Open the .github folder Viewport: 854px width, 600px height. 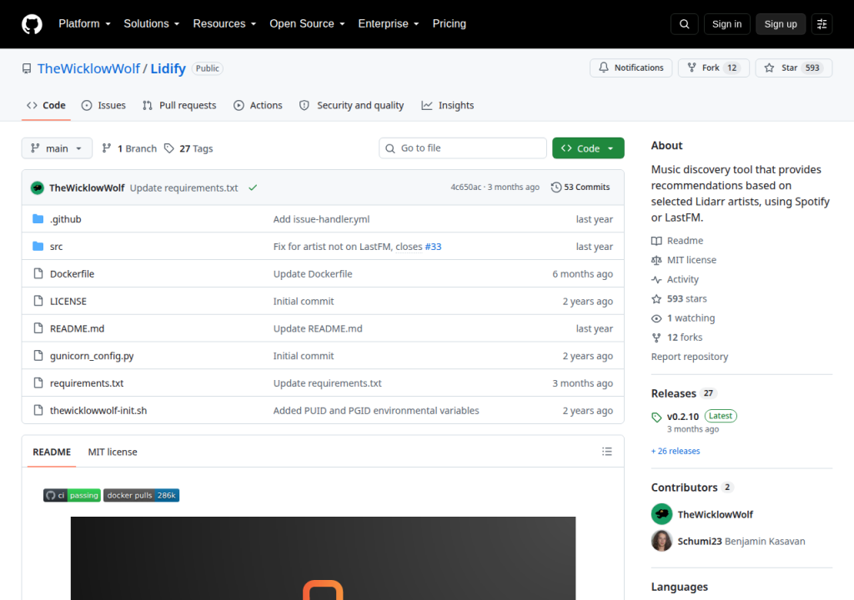coord(65,219)
